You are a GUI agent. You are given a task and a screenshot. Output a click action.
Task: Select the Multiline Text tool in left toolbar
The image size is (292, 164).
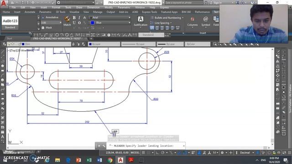[3, 137]
